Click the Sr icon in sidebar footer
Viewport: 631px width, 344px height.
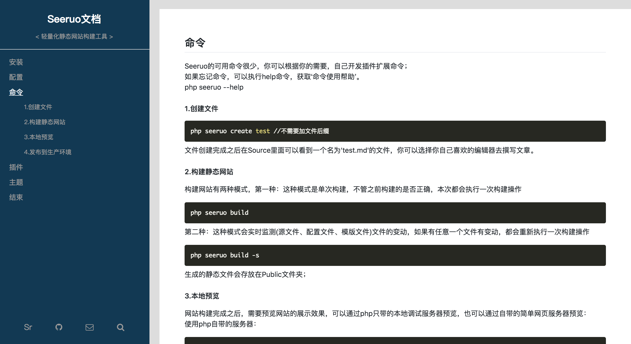pos(28,327)
